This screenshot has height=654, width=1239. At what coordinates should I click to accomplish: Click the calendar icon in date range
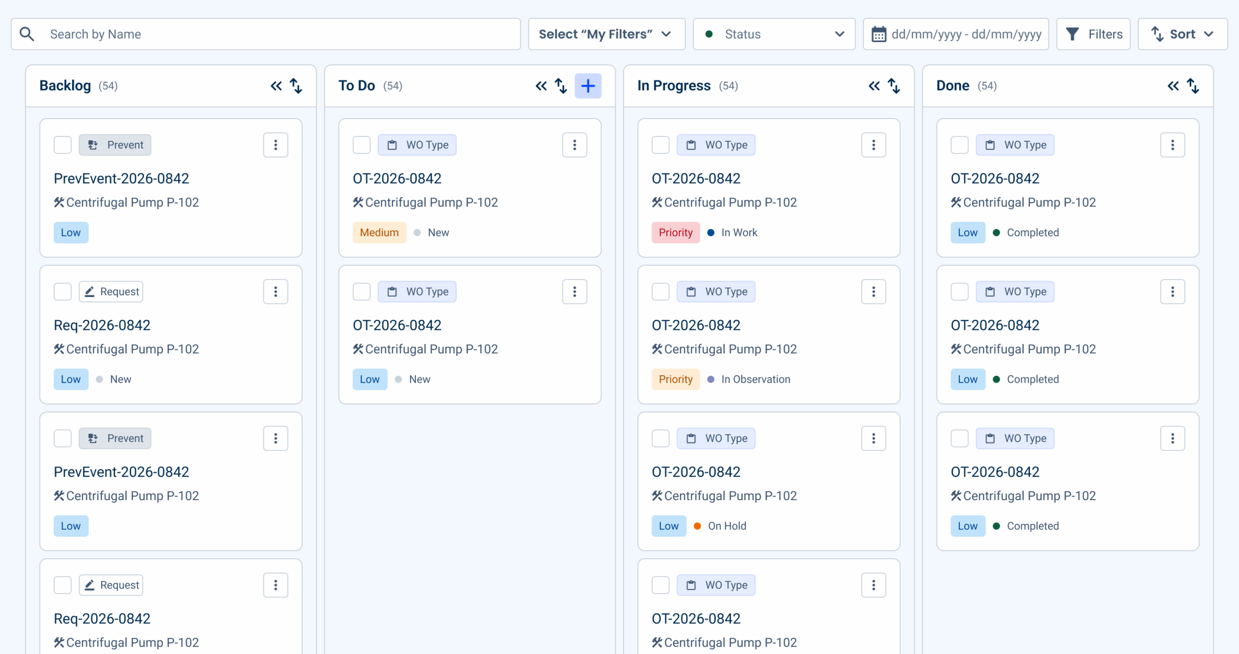pos(879,34)
